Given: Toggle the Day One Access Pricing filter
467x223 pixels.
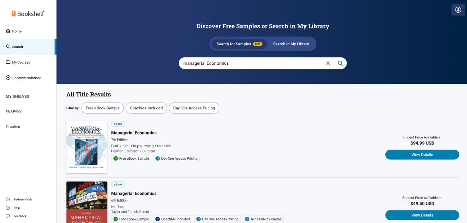Looking at the screenshot, I should pyautogui.click(x=194, y=108).
